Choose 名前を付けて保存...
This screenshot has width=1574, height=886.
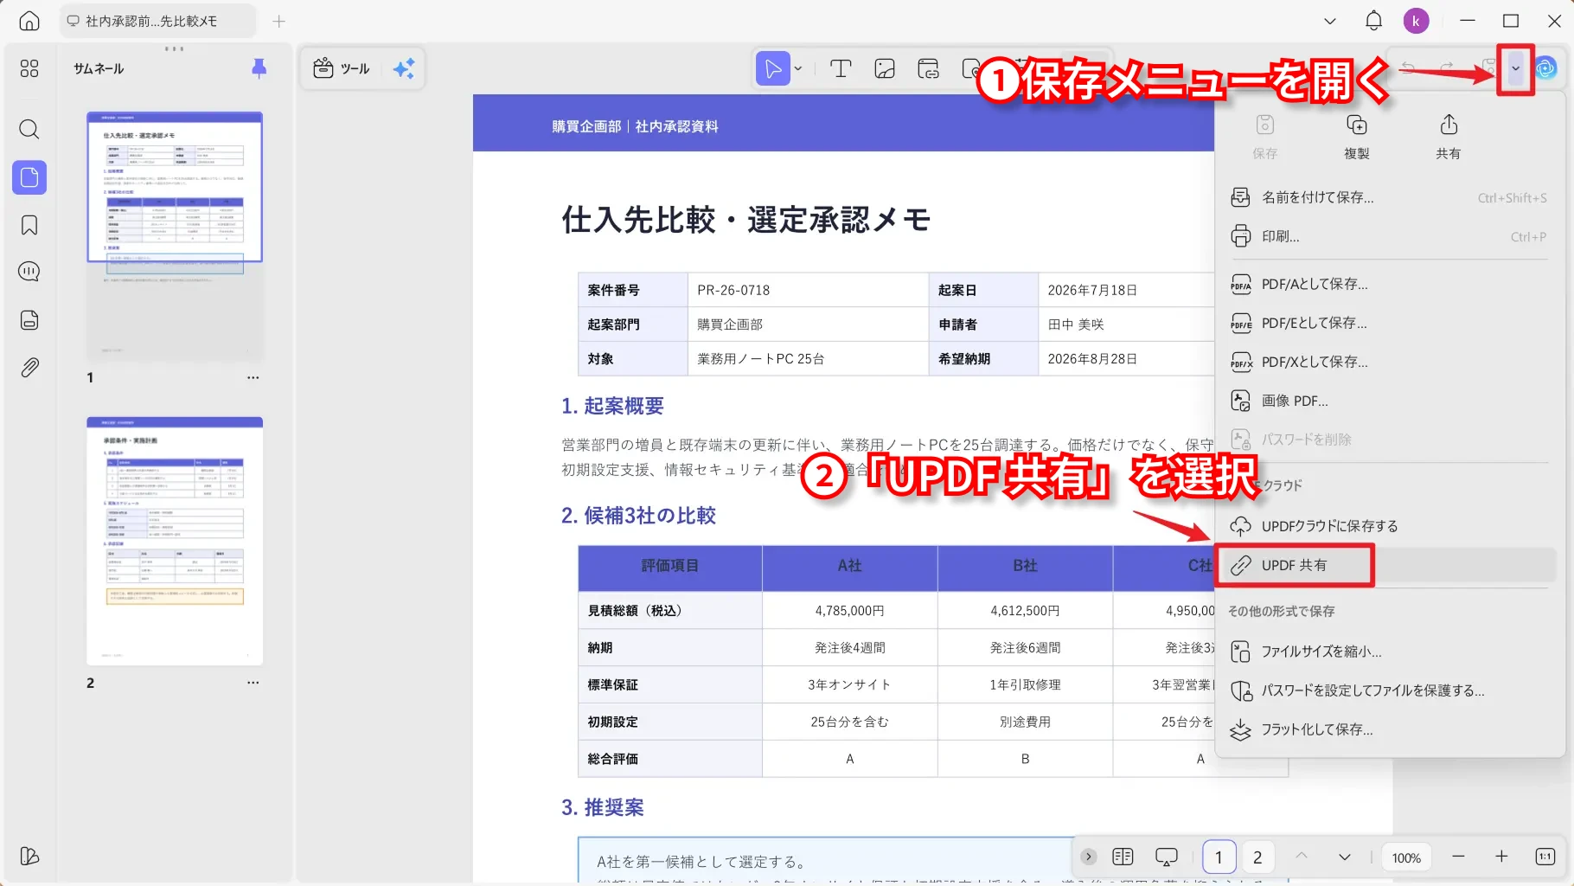[x=1389, y=197]
